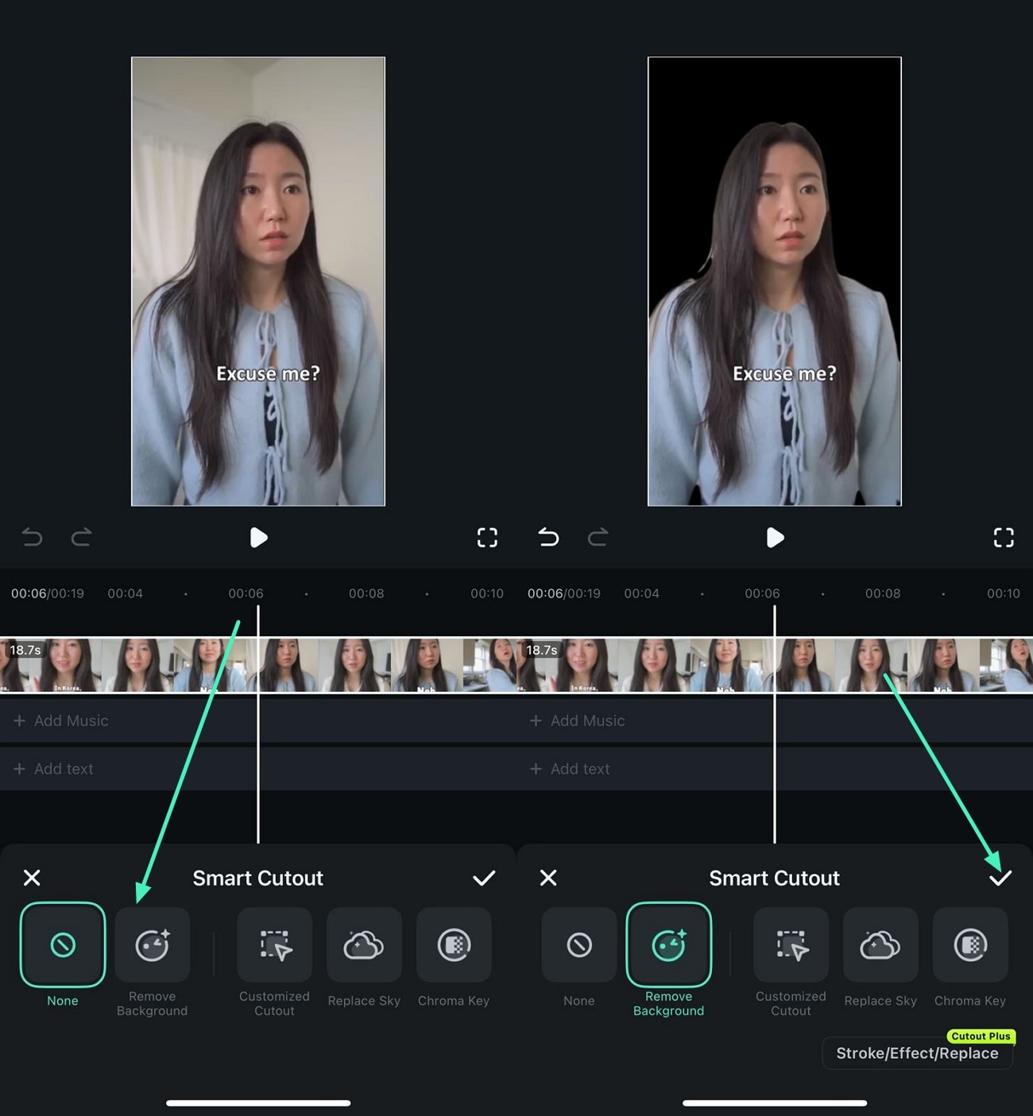The image size is (1033, 1116).
Task: Select the Remove Background cutout option
Action: point(153,945)
